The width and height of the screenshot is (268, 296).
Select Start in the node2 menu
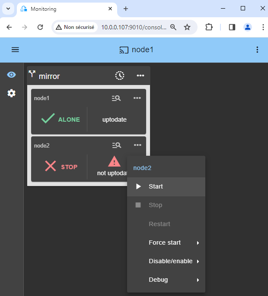coord(156,186)
